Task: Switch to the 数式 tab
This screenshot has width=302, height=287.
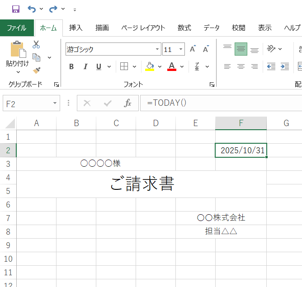Action: point(184,28)
